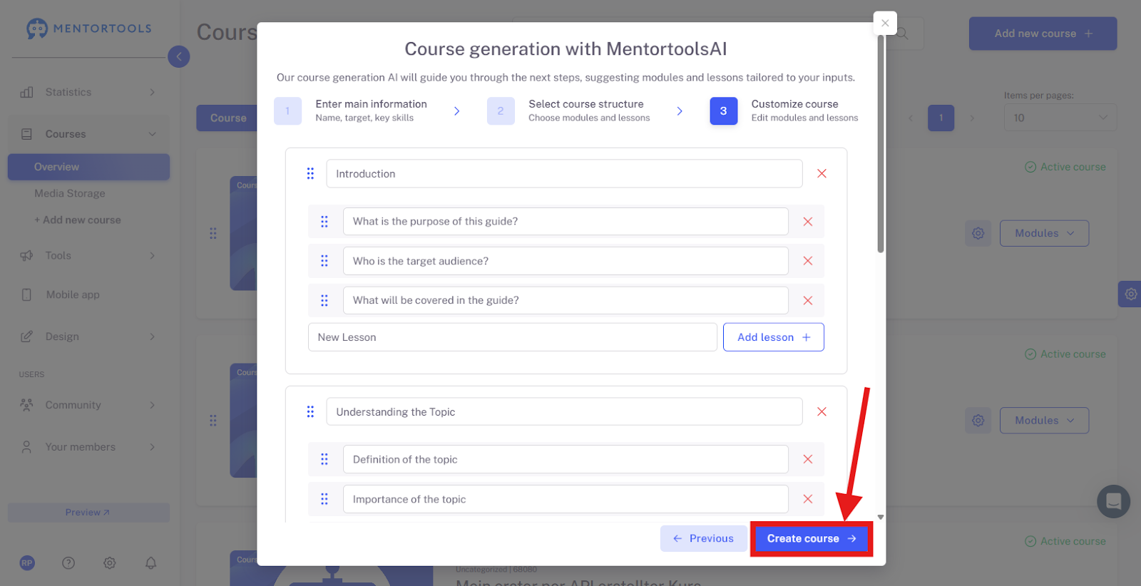Go to page 1 in pagination
Image resolution: width=1141 pixels, height=586 pixels.
point(941,118)
